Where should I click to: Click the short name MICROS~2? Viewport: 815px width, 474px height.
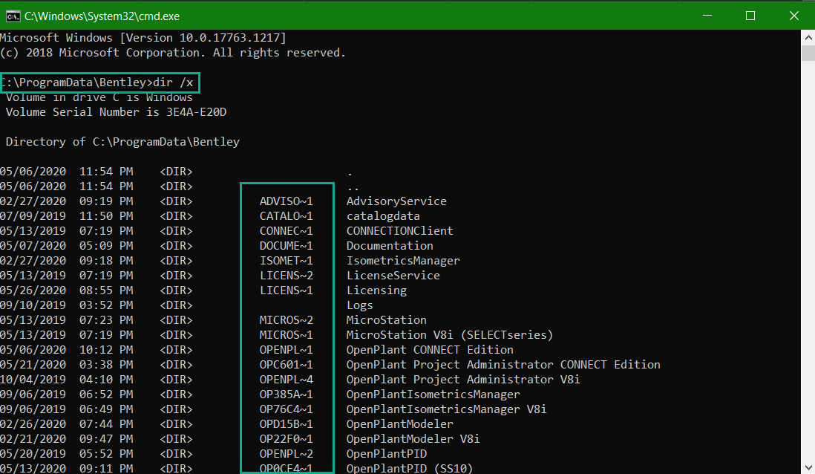[287, 320]
